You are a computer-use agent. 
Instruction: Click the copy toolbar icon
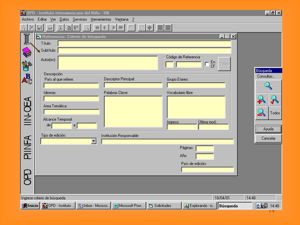[x=68, y=28]
